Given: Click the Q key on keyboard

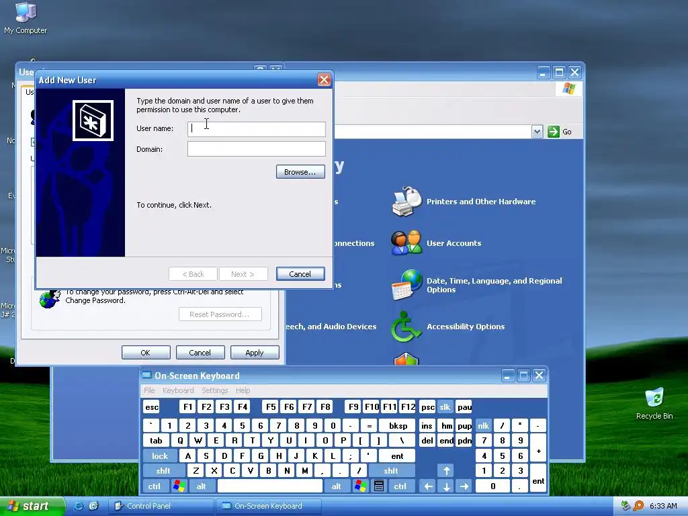Looking at the screenshot, I should [x=180, y=441].
